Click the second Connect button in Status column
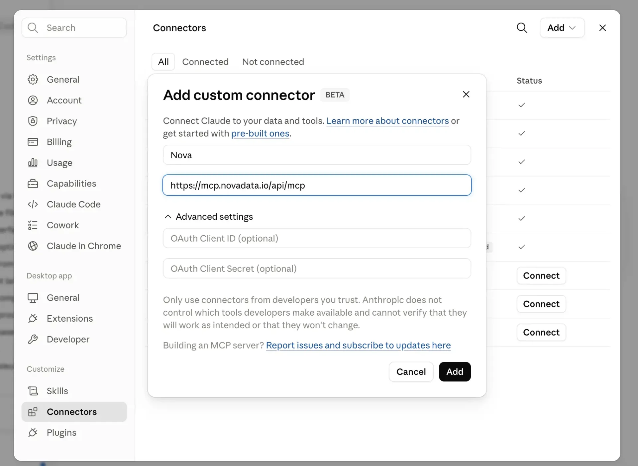 pos(541,304)
